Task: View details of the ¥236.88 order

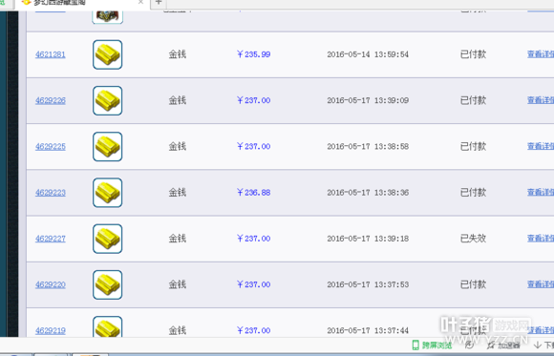Action: (541, 192)
